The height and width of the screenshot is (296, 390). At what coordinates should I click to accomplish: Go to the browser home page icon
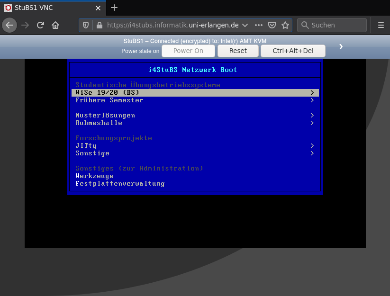click(55, 25)
